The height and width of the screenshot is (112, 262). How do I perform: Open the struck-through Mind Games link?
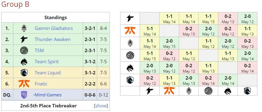pos(47,95)
